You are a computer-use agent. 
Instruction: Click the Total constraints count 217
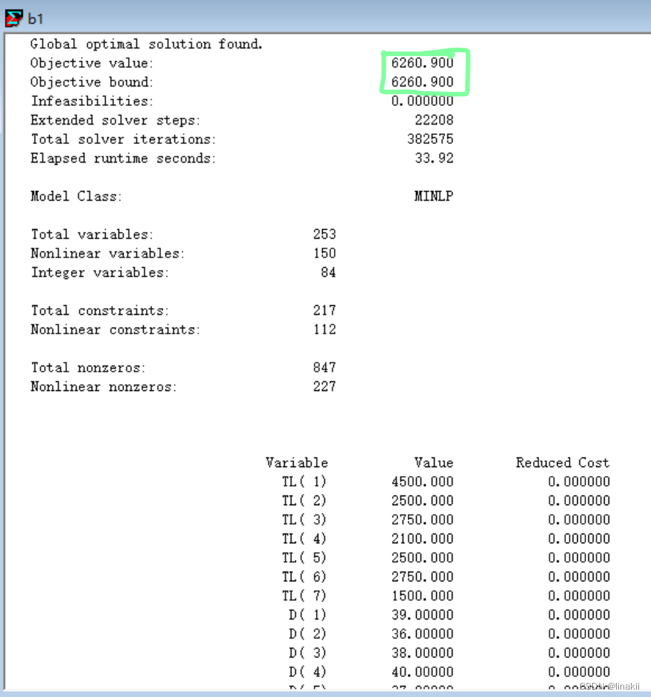point(324,310)
